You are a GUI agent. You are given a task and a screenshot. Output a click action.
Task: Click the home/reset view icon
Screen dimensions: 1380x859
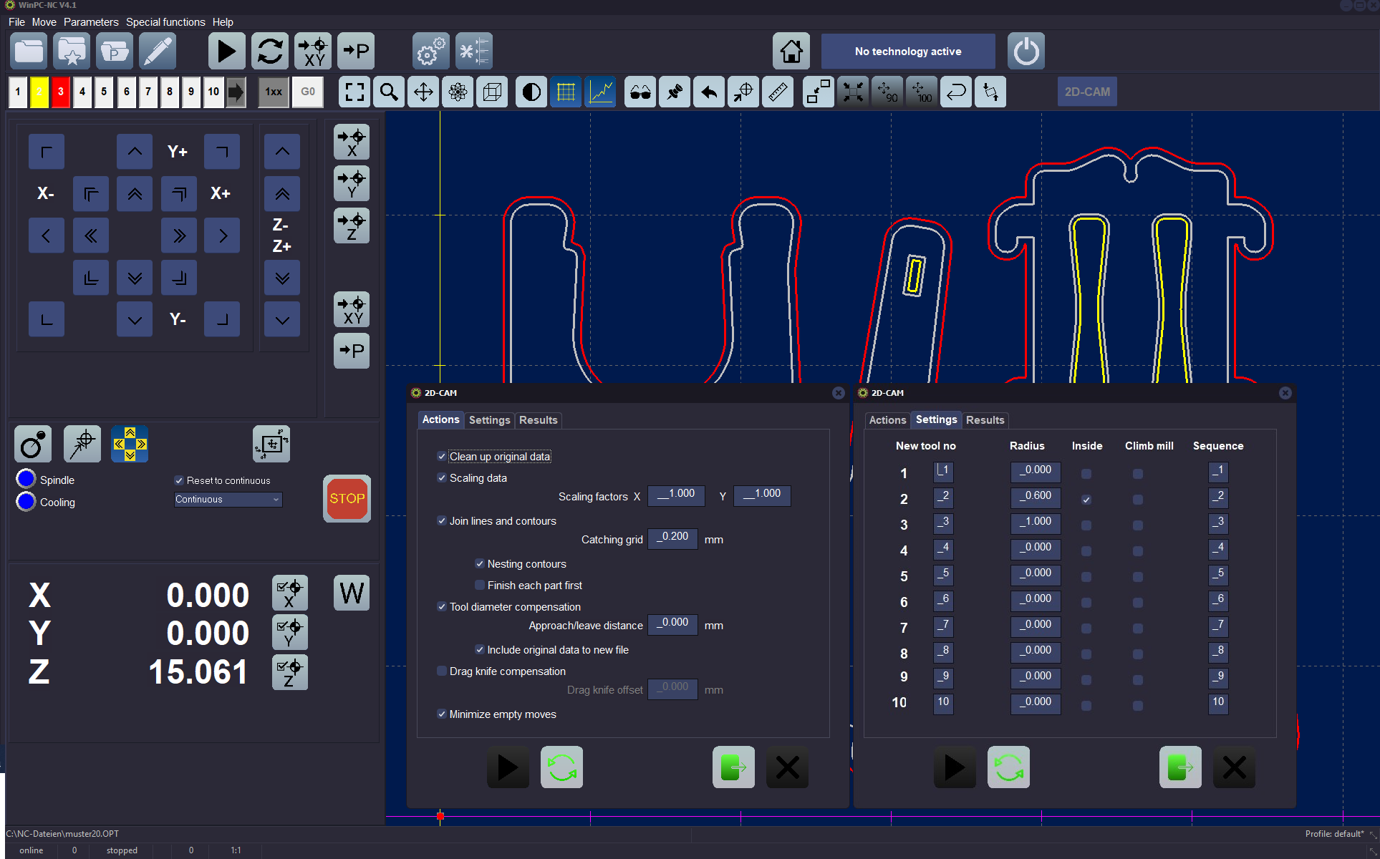[792, 52]
